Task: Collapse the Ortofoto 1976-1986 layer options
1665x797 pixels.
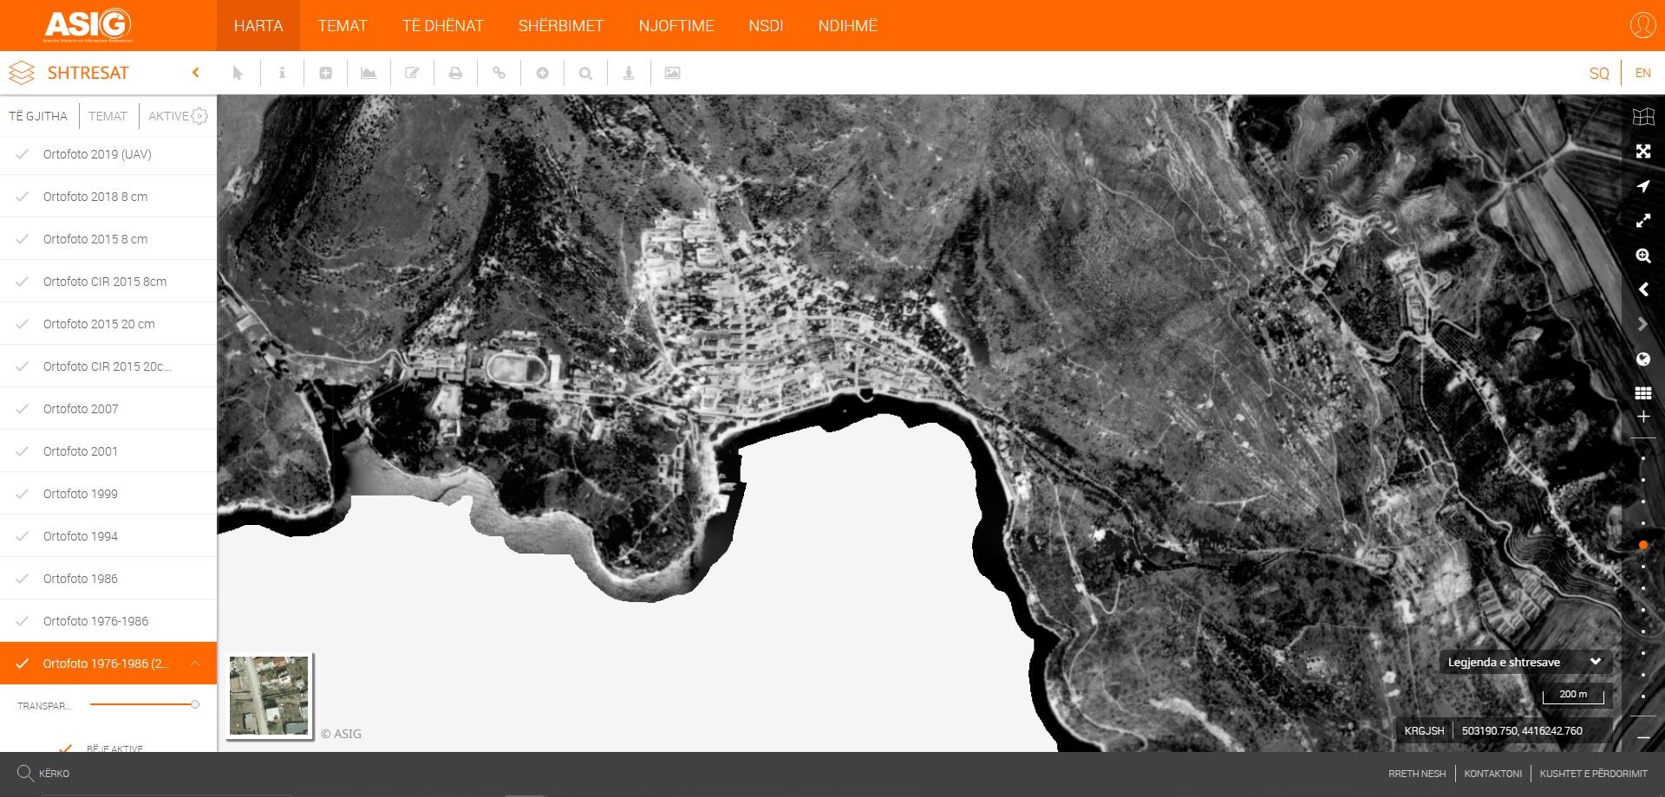Action: click(x=195, y=664)
